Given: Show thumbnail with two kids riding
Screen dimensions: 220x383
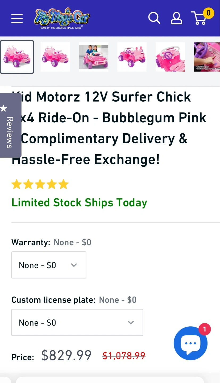Looking at the screenshot, I should tap(94, 57).
